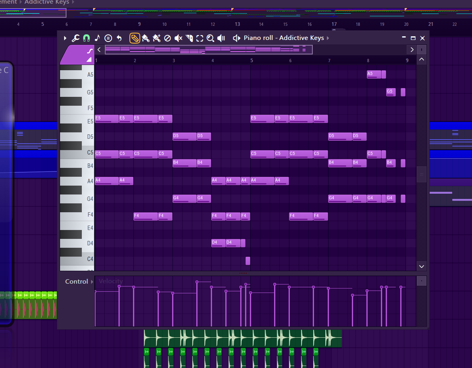Click the small button right of overview
This screenshot has width=472, height=368.
(422, 50)
